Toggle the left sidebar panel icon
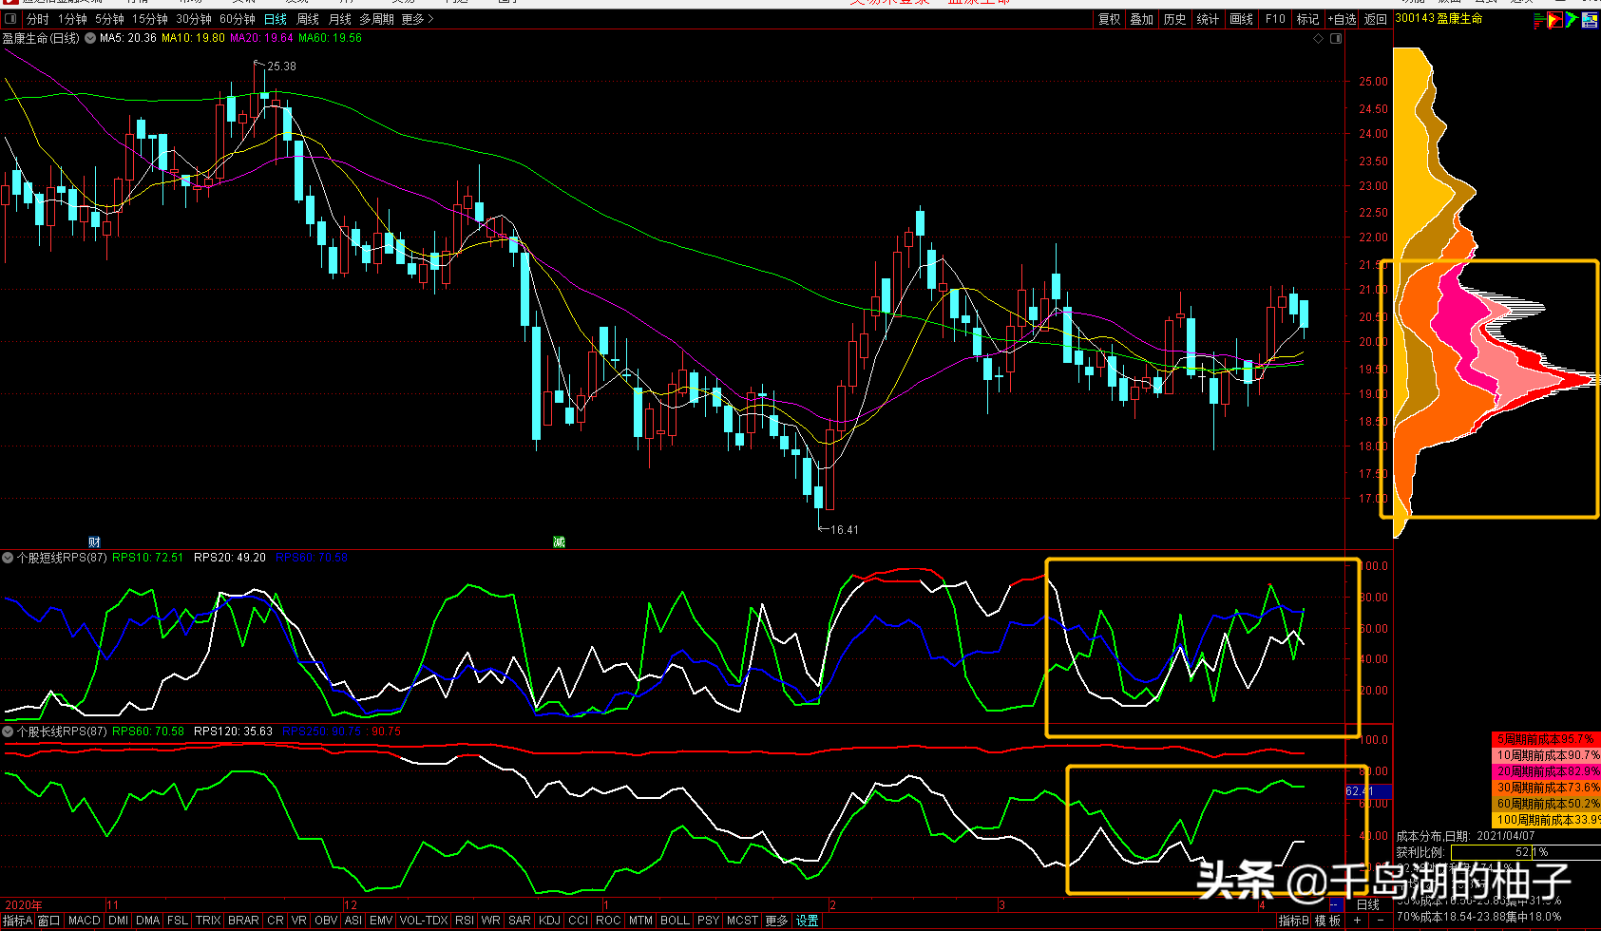 tap(10, 19)
